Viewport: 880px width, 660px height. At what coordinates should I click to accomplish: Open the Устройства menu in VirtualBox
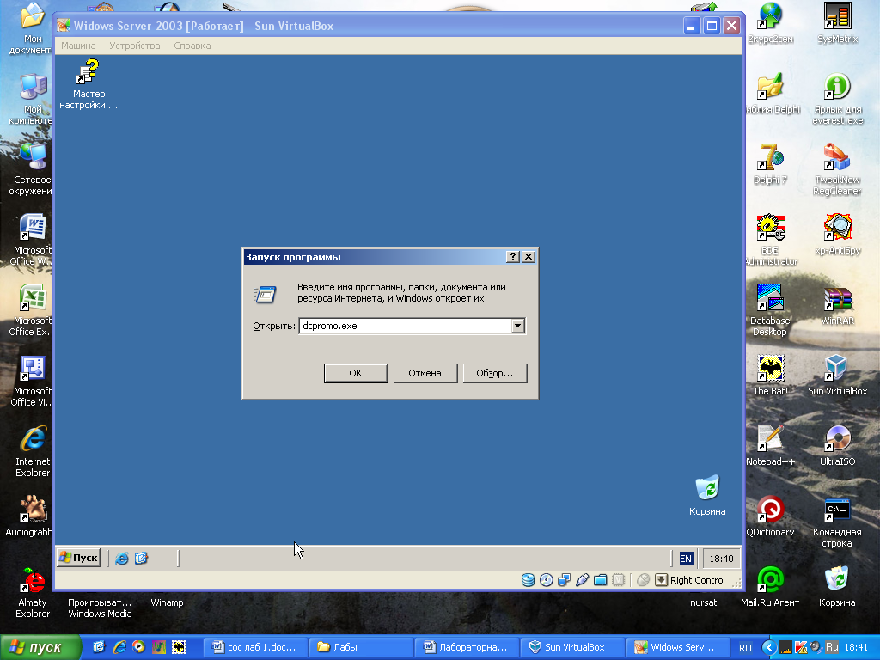[x=135, y=46]
